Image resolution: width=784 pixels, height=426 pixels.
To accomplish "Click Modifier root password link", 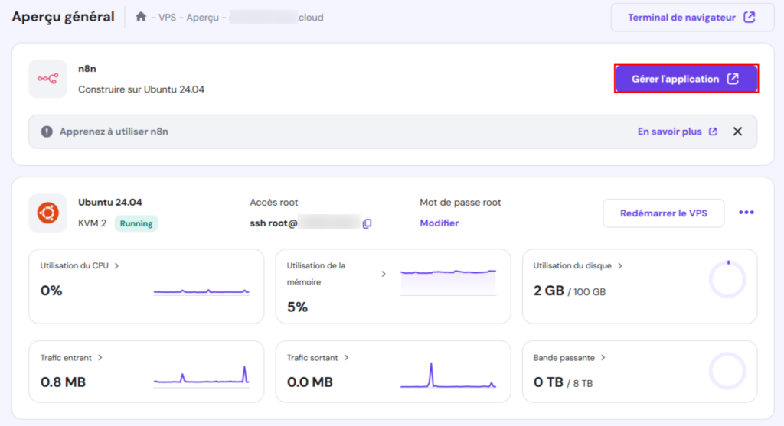I will tap(439, 223).
